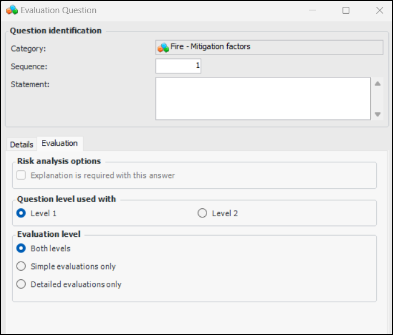
Task: Pick Detailed evaluations only option
Action: 21,284
